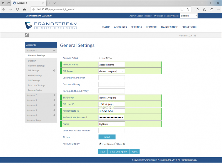Expand Account 2 in sidebar
Screen dimensions: 222x167
coord(54,95)
